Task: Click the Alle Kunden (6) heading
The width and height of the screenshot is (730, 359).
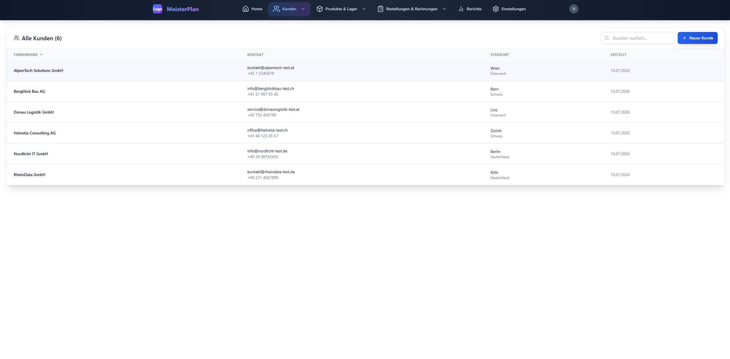Action: tap(42, 38)
